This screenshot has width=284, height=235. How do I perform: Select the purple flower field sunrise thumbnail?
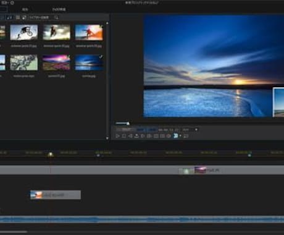point(56,62)
